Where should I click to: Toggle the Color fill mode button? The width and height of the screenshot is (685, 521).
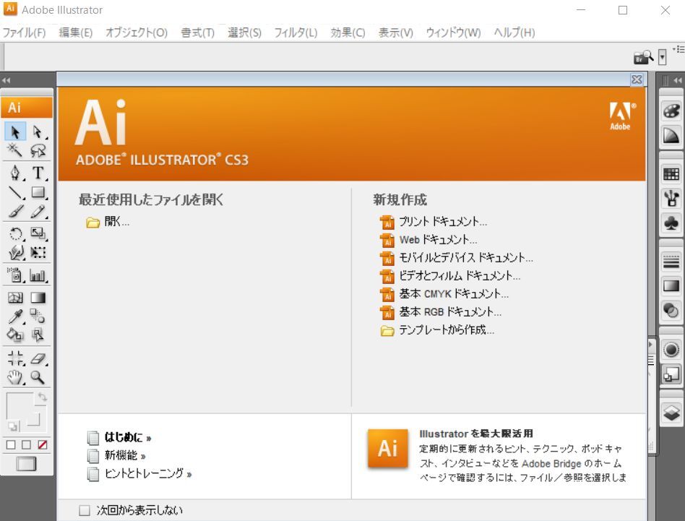pyautogui.click(x=11, y=444)
